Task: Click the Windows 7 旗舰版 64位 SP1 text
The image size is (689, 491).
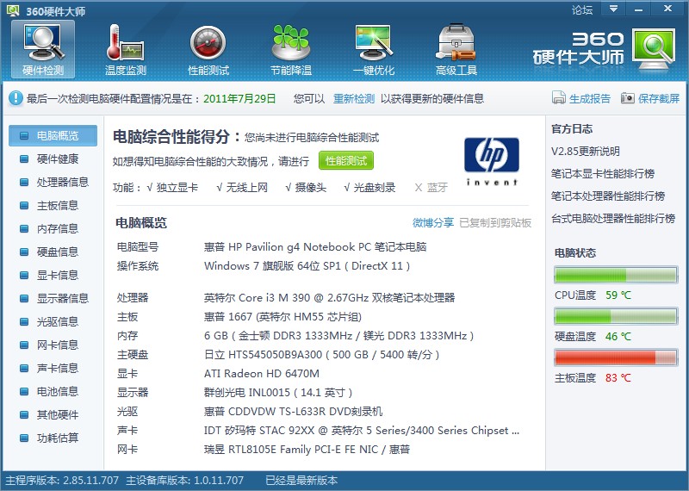Action: point(307,266)
